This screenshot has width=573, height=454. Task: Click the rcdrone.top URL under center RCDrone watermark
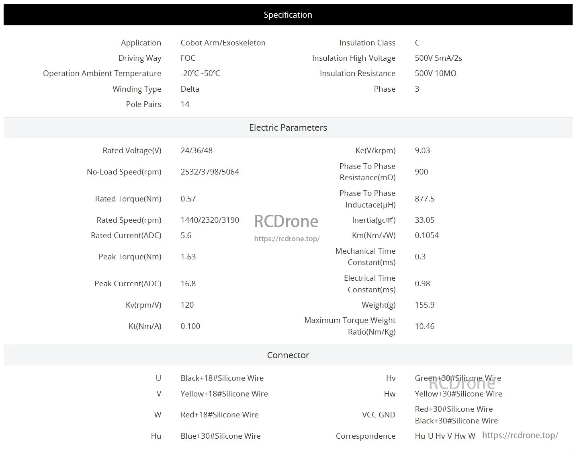point(286,238)
